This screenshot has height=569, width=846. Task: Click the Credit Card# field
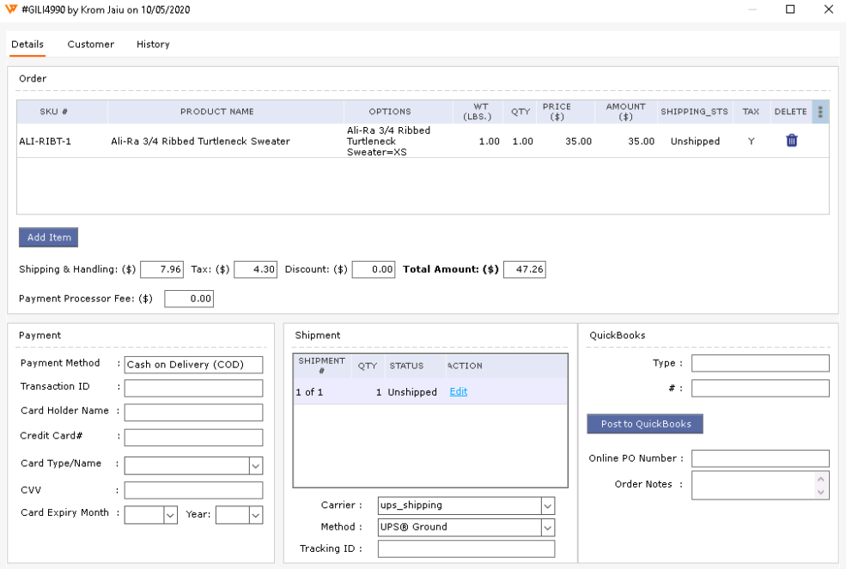coord(194,438)
